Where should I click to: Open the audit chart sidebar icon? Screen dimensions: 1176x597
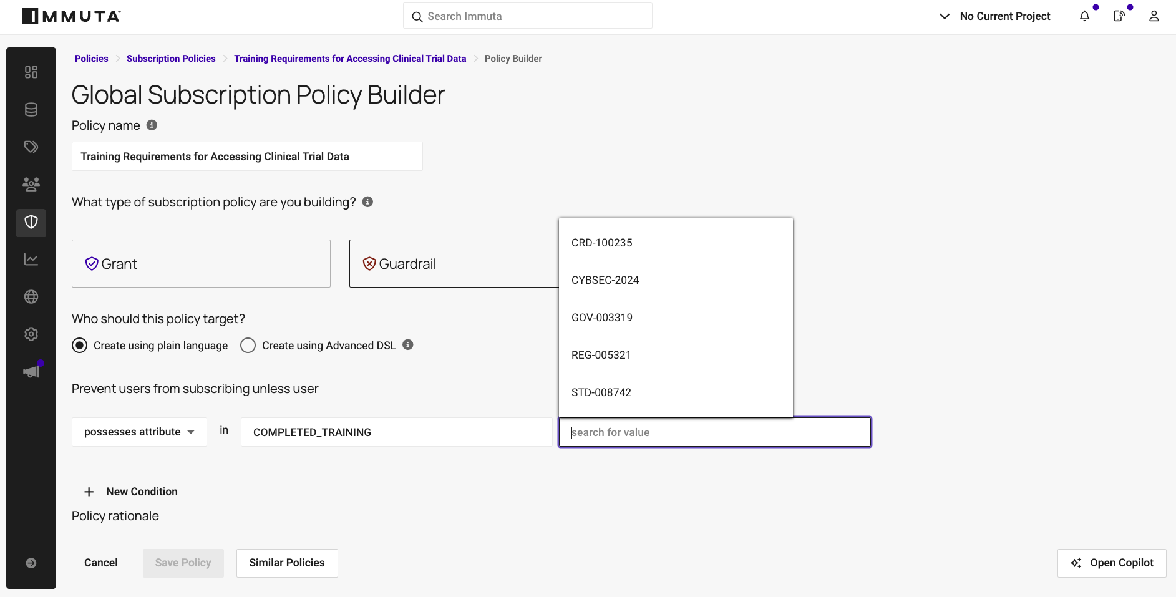pyautogui.click(x=31, y=260)
